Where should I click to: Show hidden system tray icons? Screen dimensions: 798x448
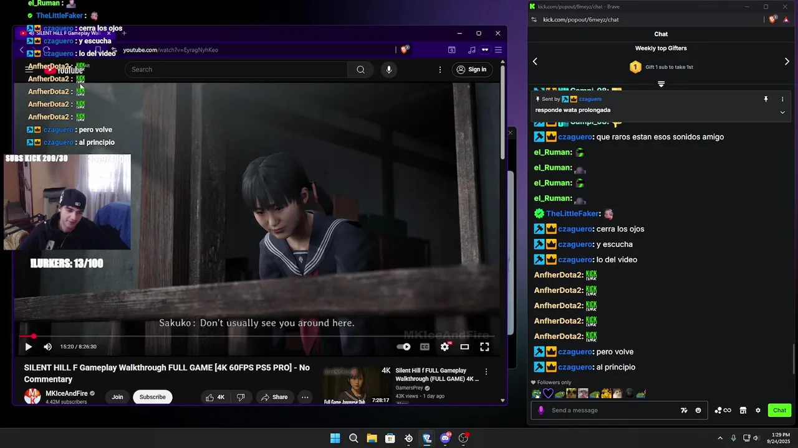(x=720, y=438)
